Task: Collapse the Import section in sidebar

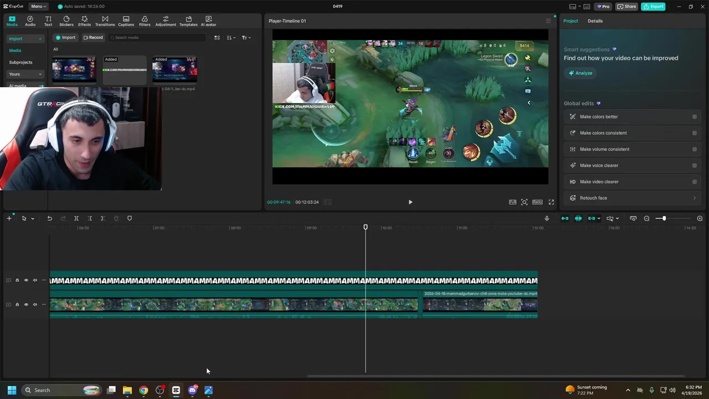Action: [x=40, y=39]
